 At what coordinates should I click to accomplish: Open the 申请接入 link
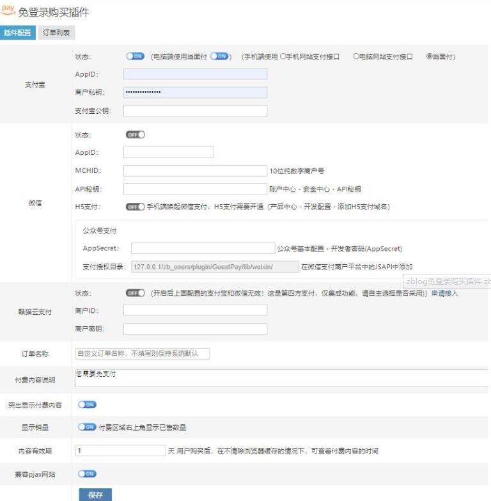(445, 293)
